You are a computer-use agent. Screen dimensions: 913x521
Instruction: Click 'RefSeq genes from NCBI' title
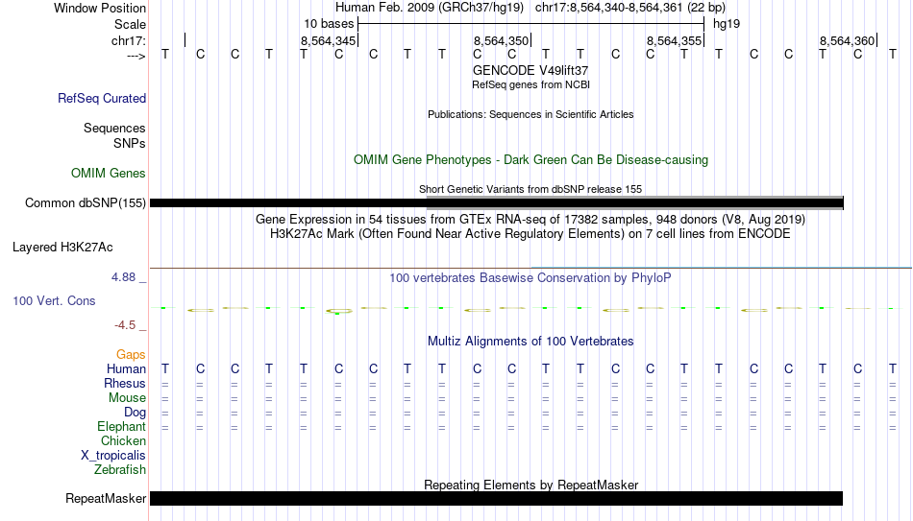click(531, 84)
